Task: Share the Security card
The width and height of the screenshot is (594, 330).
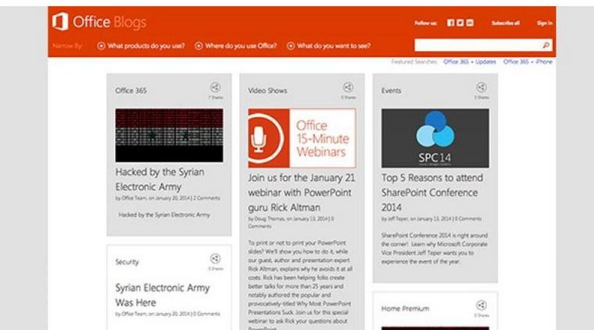Action: coord(215,259)
